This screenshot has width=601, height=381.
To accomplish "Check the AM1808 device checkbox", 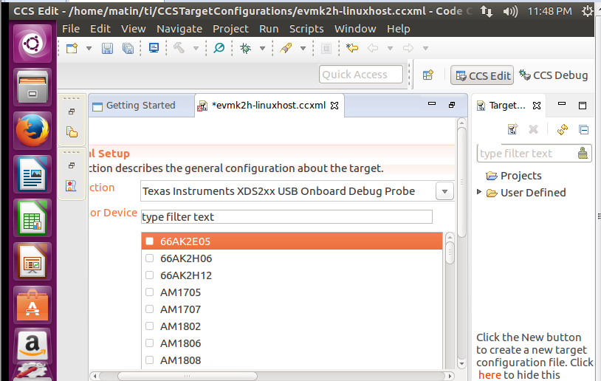I will point(149,360).
